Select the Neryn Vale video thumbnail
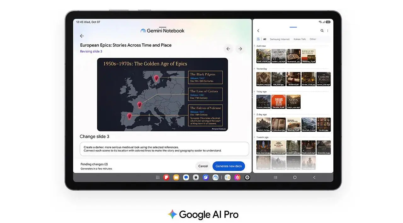 click(293, 102)
